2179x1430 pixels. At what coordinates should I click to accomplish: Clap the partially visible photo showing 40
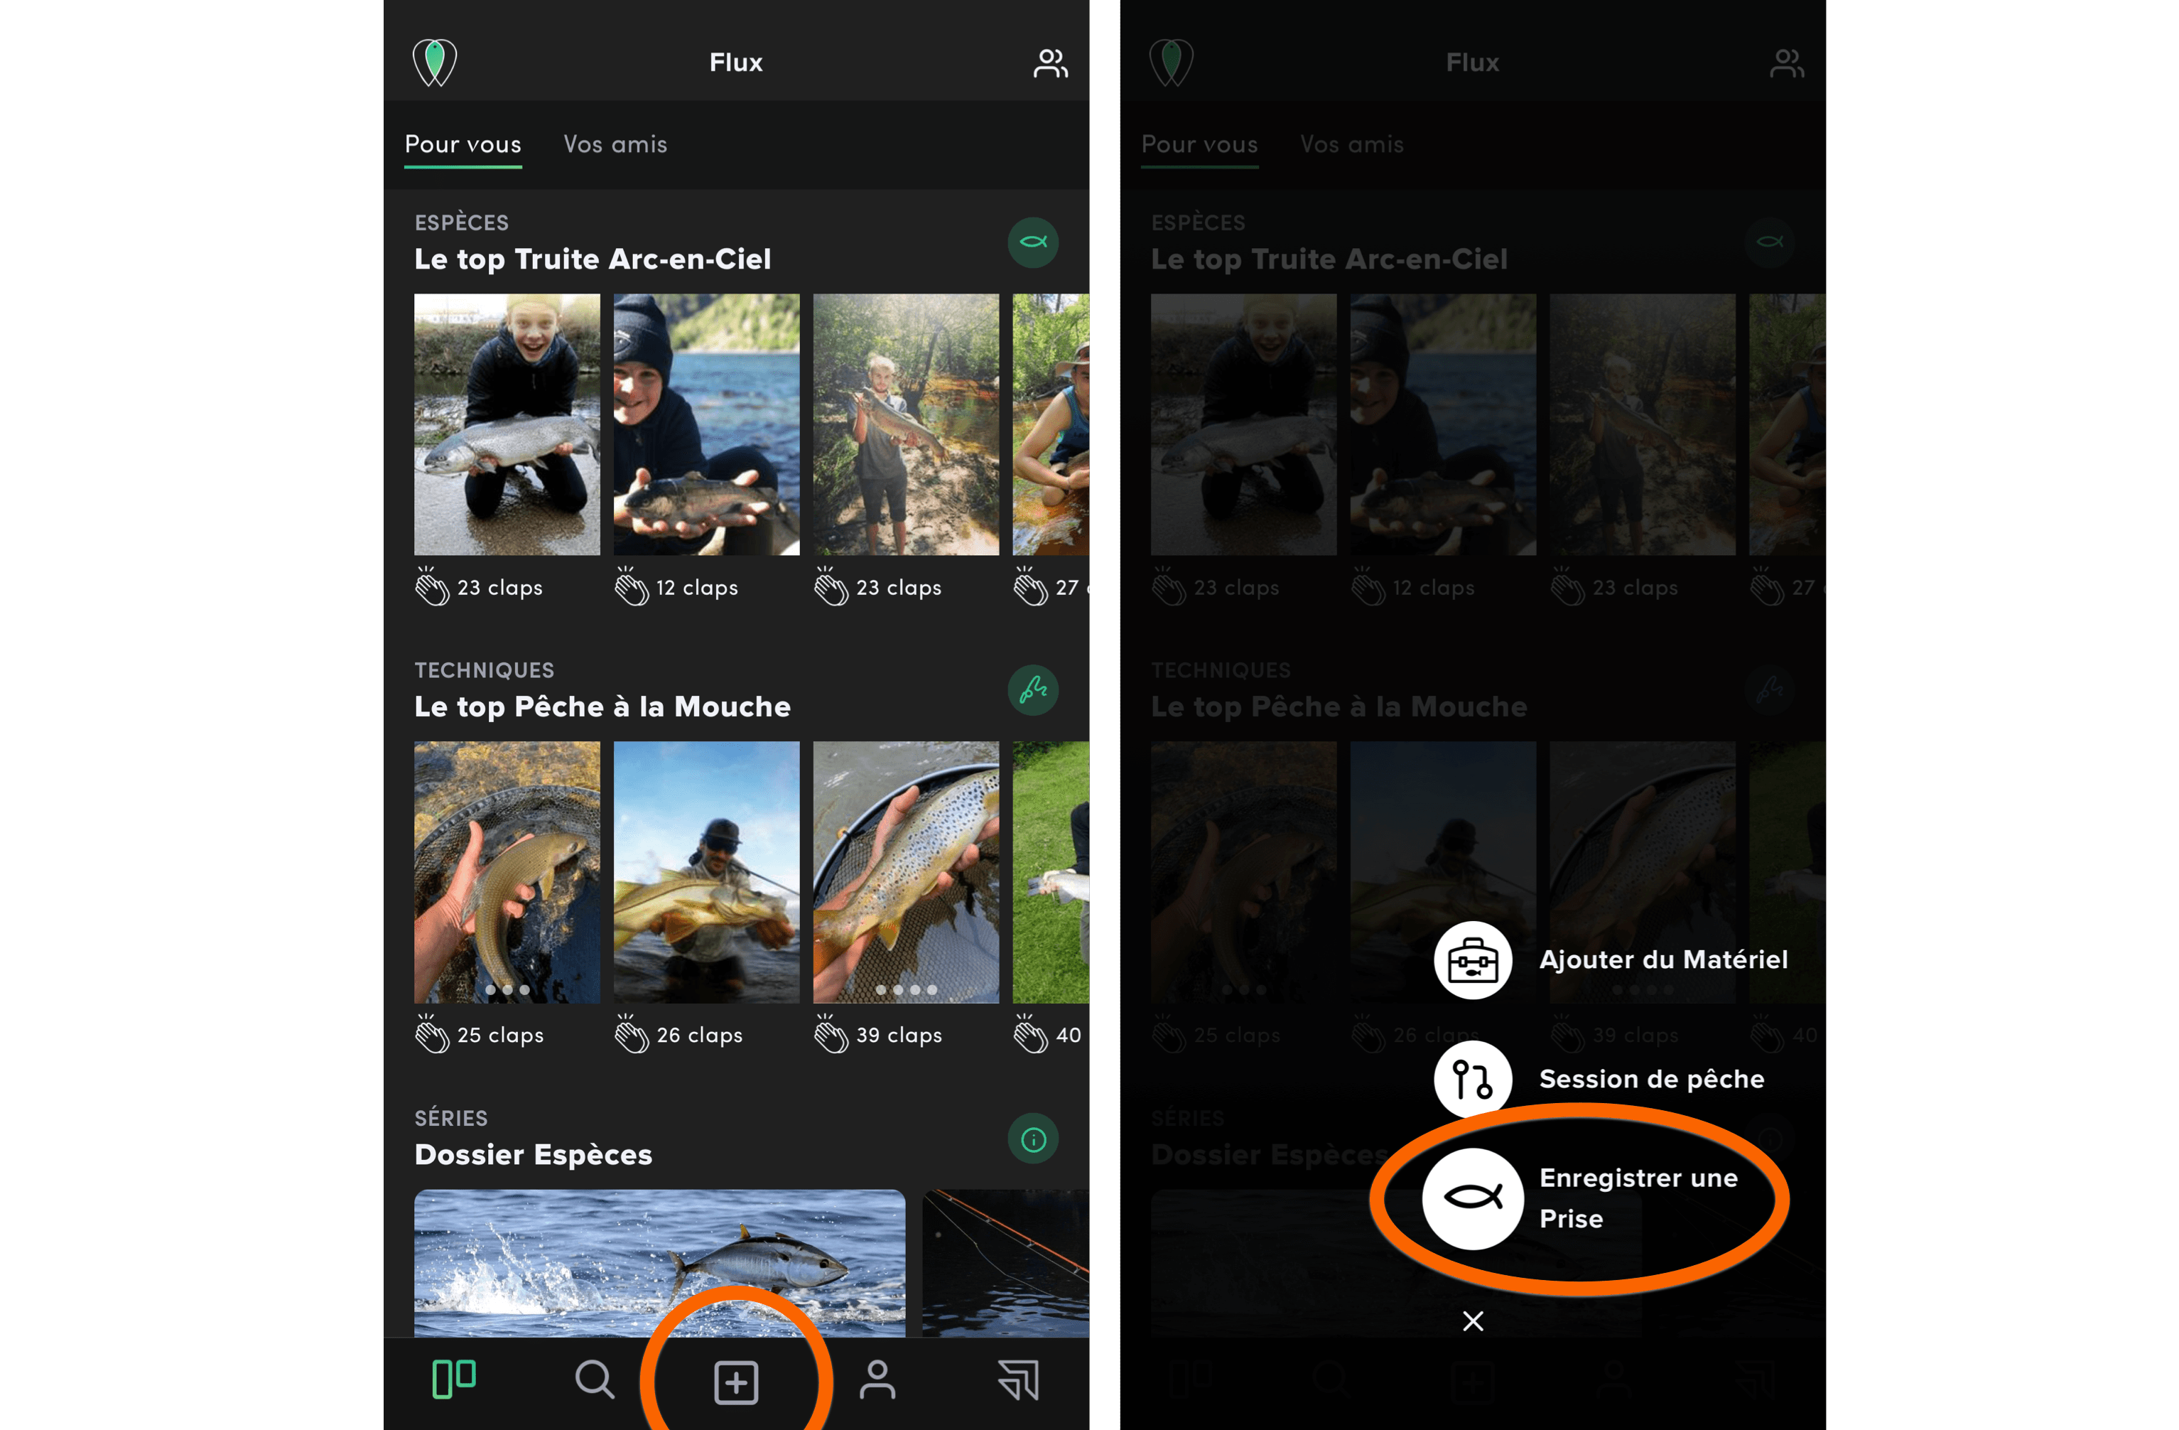pos(1031,1034)
